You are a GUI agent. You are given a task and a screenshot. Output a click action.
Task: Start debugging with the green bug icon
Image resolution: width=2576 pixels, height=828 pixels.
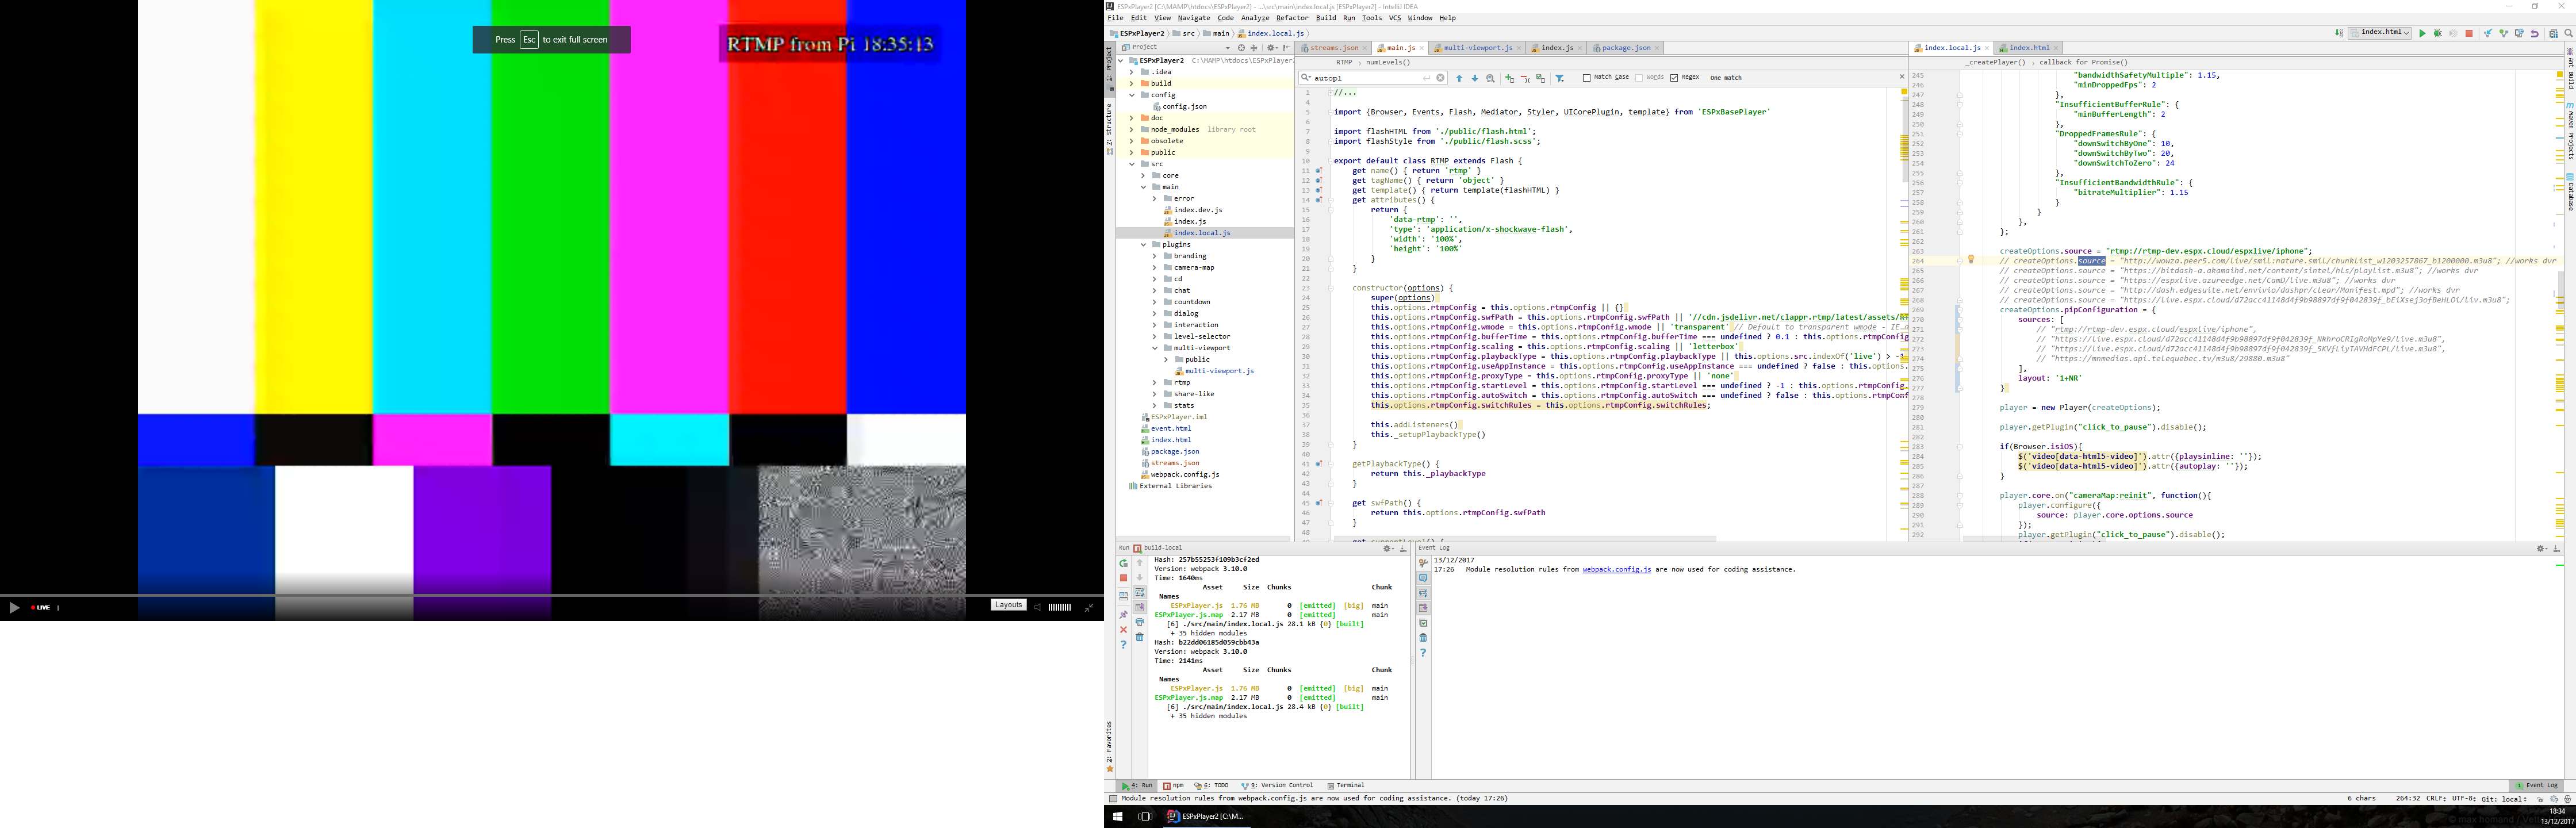[2438, 33]
